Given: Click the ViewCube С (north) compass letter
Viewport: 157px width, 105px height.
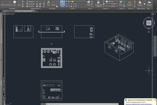Looking at the screenshot, I should tap(149, 17).
